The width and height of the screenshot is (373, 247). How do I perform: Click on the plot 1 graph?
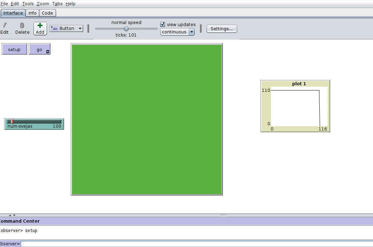299,106
